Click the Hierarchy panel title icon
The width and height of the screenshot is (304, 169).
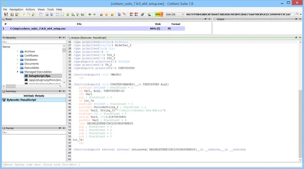click(x=4, y=38)
